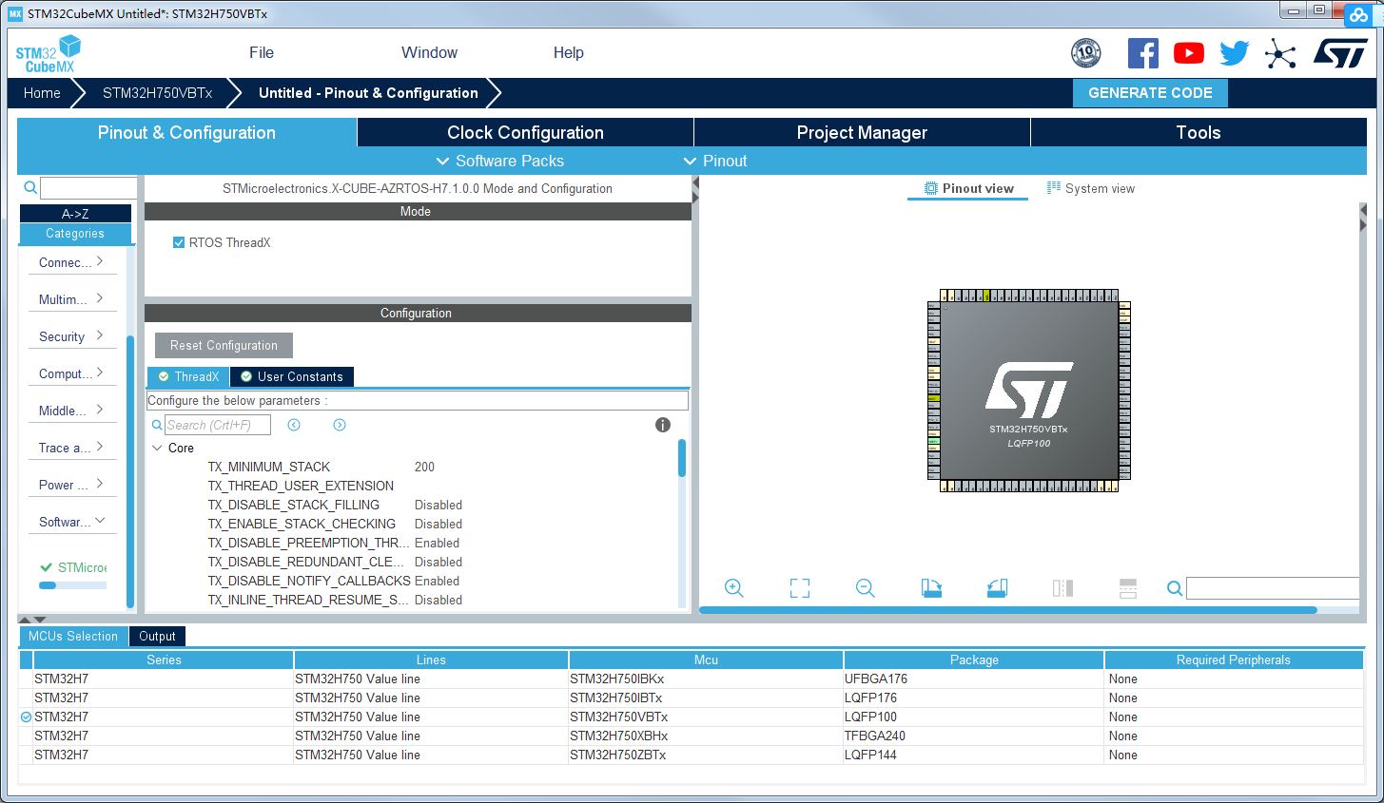The height and width of the screenshot is (803, 1384).
Task: Click the GENERATE CODE button
Action: tap(1150, 93)
